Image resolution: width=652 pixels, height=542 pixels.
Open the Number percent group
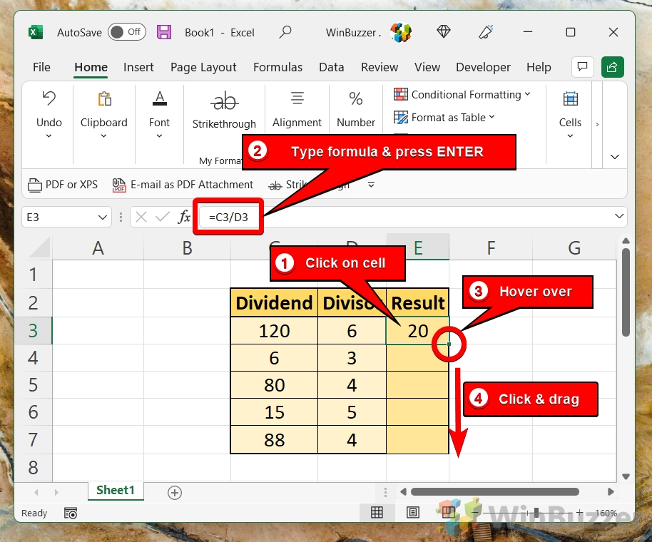pos(356,109)
